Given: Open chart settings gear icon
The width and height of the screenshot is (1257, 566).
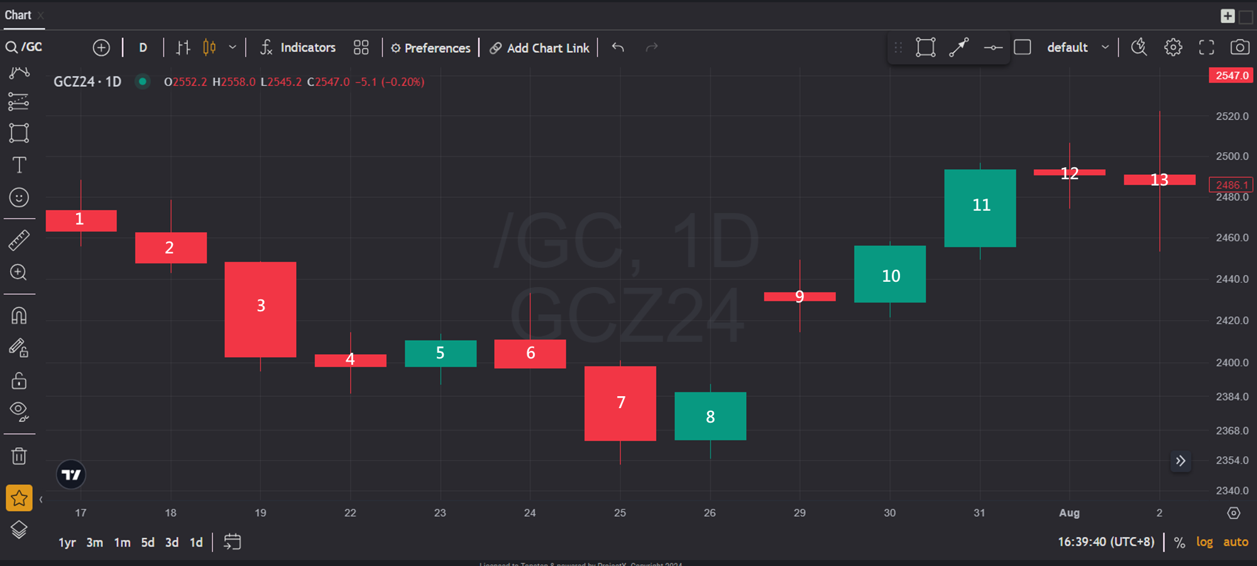Looking at the screenshot, I should (x=1173, y=47).
